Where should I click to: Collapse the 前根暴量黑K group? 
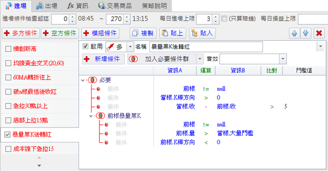(x=91, y=116)
